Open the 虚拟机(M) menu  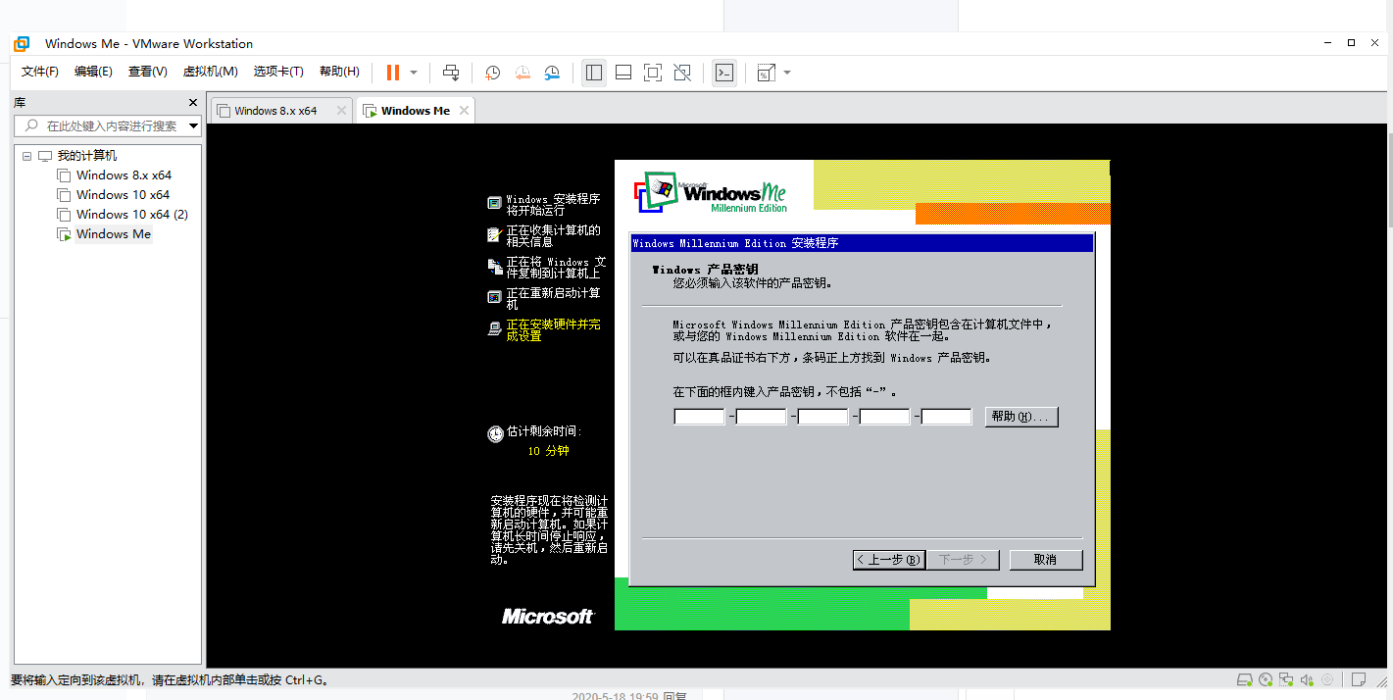tap(210, 72)
